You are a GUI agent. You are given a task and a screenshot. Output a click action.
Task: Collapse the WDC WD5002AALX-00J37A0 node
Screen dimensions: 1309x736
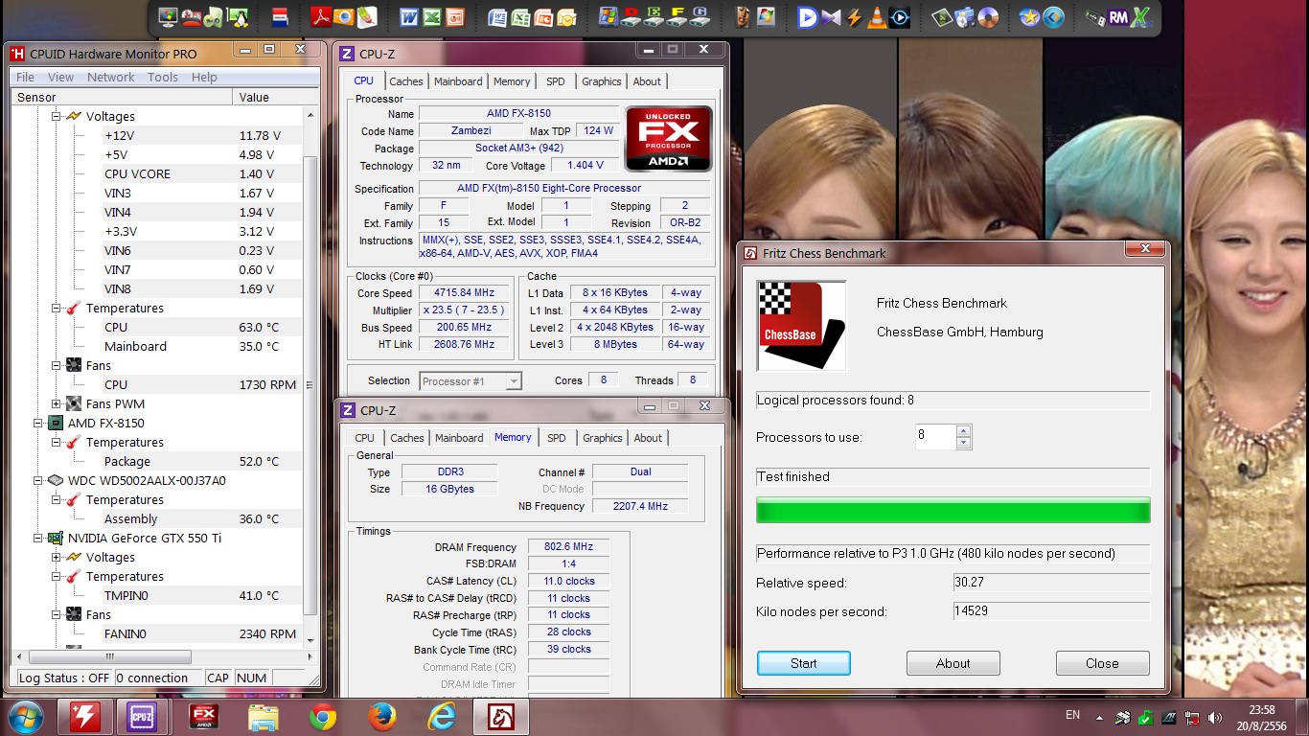[x=38, y=480]
